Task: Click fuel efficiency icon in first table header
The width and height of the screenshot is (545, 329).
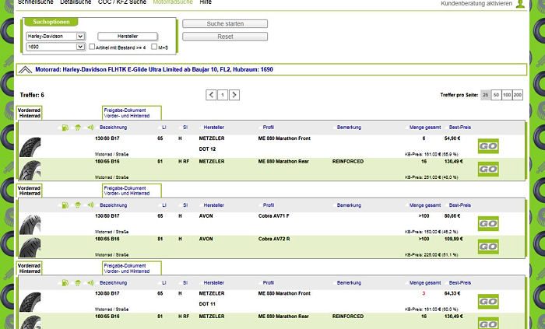Action: (65, 128)
